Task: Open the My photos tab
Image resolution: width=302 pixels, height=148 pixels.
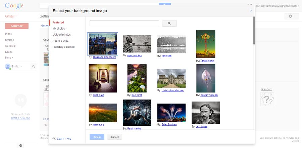Action: [x=59, y=29]
